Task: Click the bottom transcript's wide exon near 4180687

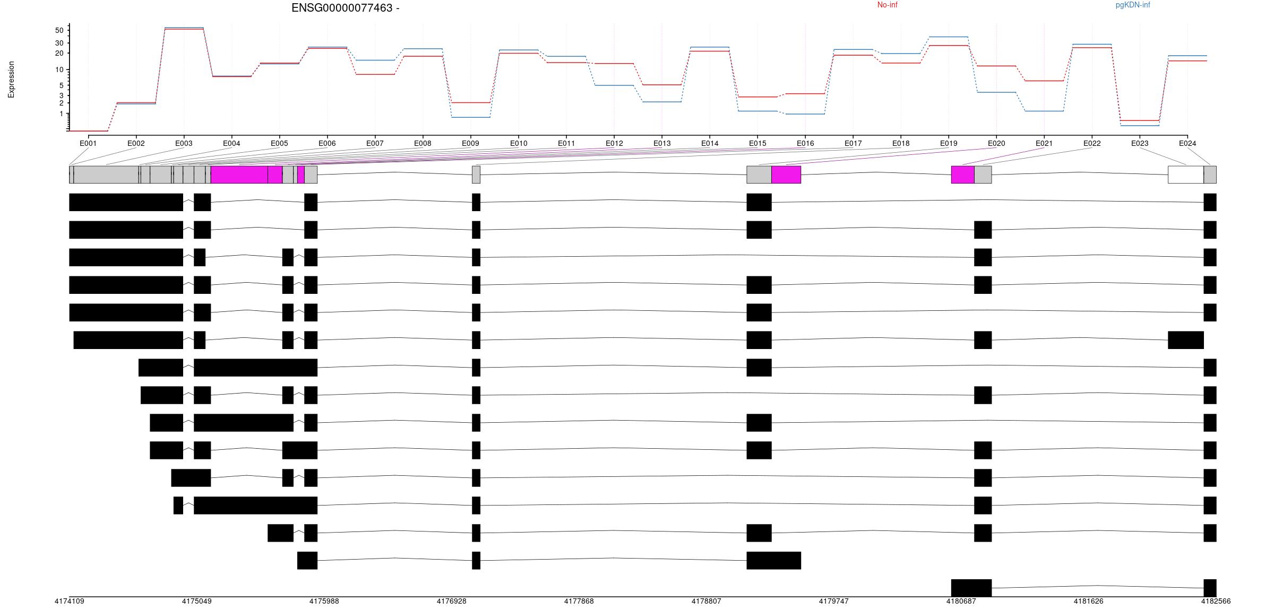Action: pos(971,588)
